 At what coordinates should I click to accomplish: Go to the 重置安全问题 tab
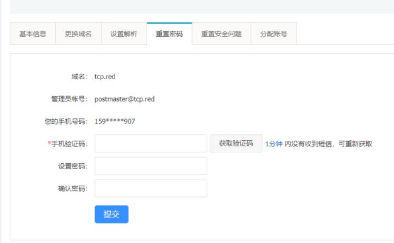click(x=221, y=34)
